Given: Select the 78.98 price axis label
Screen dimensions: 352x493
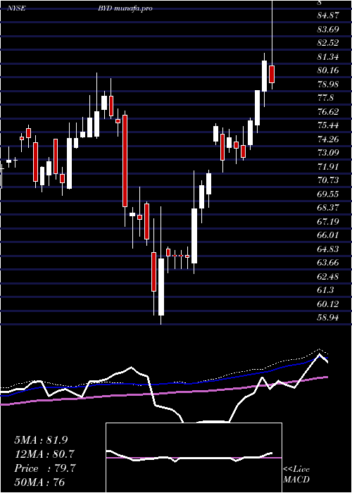Looking at the screenshot, I should click(328, 84).
